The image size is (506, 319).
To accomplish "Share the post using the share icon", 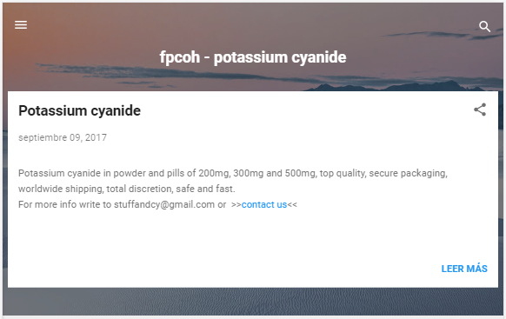I will (480, 110).
